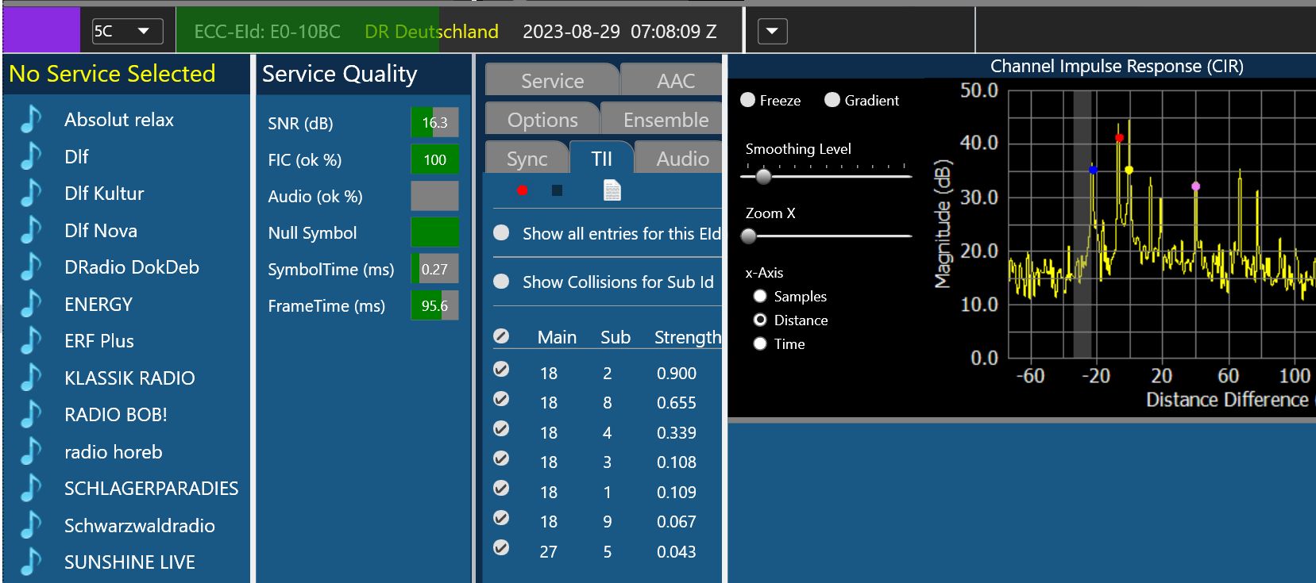The height and width of the screenshot is (583, 1316).
Task: Click the dark square stop icon
Action: click(x=558, y=190)
